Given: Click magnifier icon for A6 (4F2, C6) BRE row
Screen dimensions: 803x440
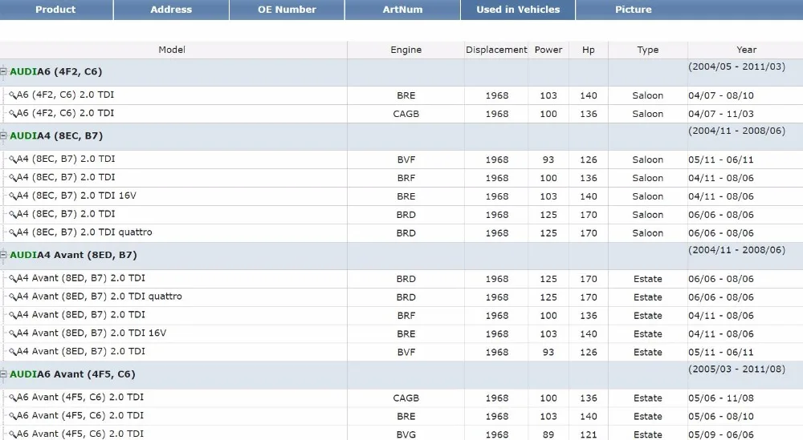Looking at the screenshot, I should point(13,95).
